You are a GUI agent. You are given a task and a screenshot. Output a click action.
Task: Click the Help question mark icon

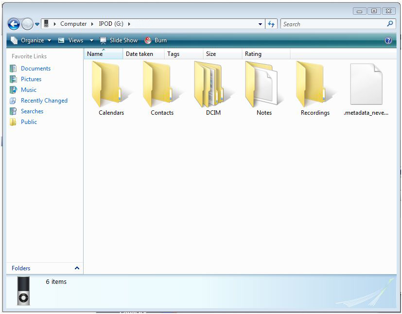[388, 40]
